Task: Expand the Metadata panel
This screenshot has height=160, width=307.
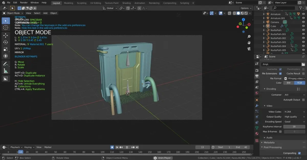Action: pyautogui.click(x=269, y=142)
